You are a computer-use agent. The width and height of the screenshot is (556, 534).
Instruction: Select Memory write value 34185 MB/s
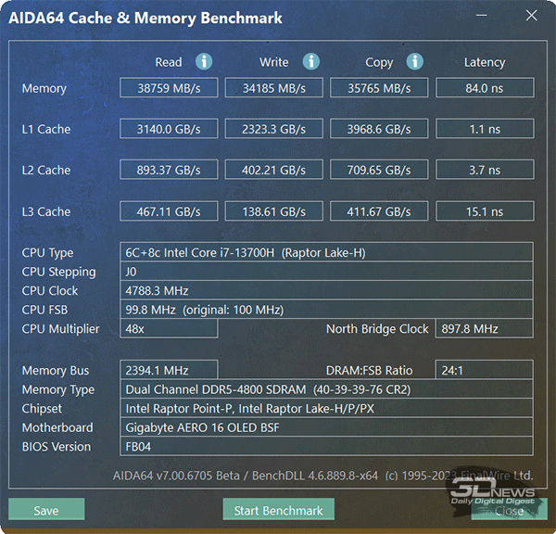274,88
